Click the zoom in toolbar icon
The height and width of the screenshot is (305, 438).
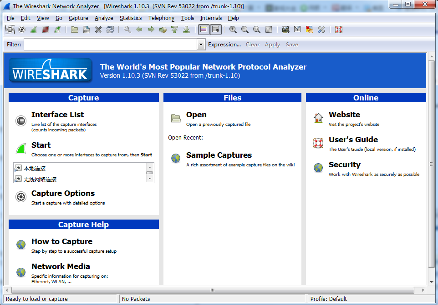pyautogui.click(x=233, y=30)
